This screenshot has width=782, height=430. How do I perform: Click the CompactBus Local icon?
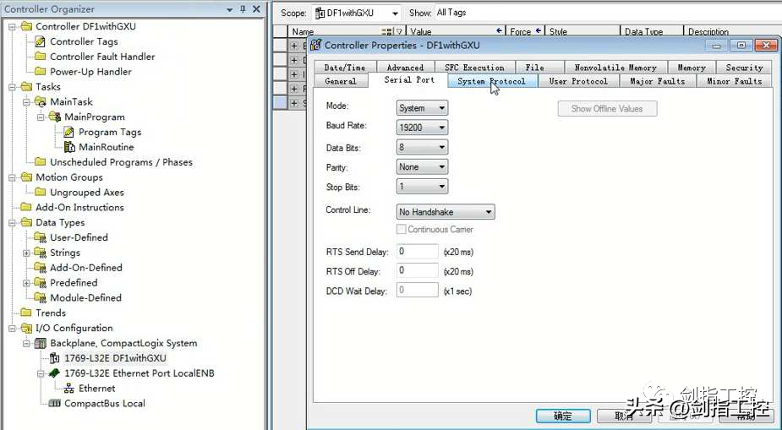tap(55, 404)
